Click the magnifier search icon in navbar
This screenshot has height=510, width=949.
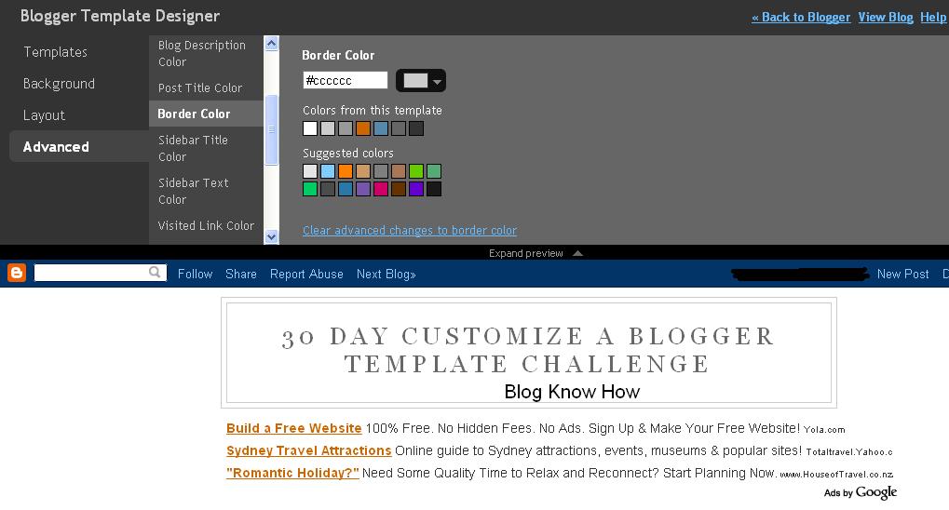pyautogui.click(x=155, y=273)
